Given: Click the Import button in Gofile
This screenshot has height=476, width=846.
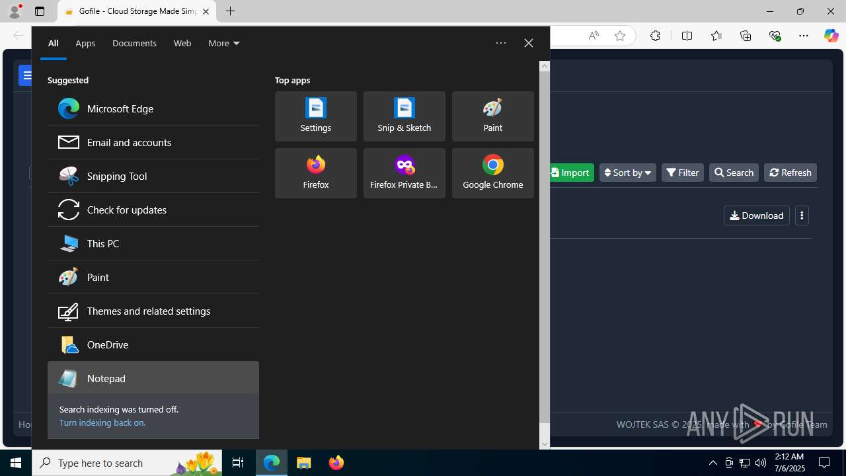Looking at the screenshot, I should pos(570,173).
